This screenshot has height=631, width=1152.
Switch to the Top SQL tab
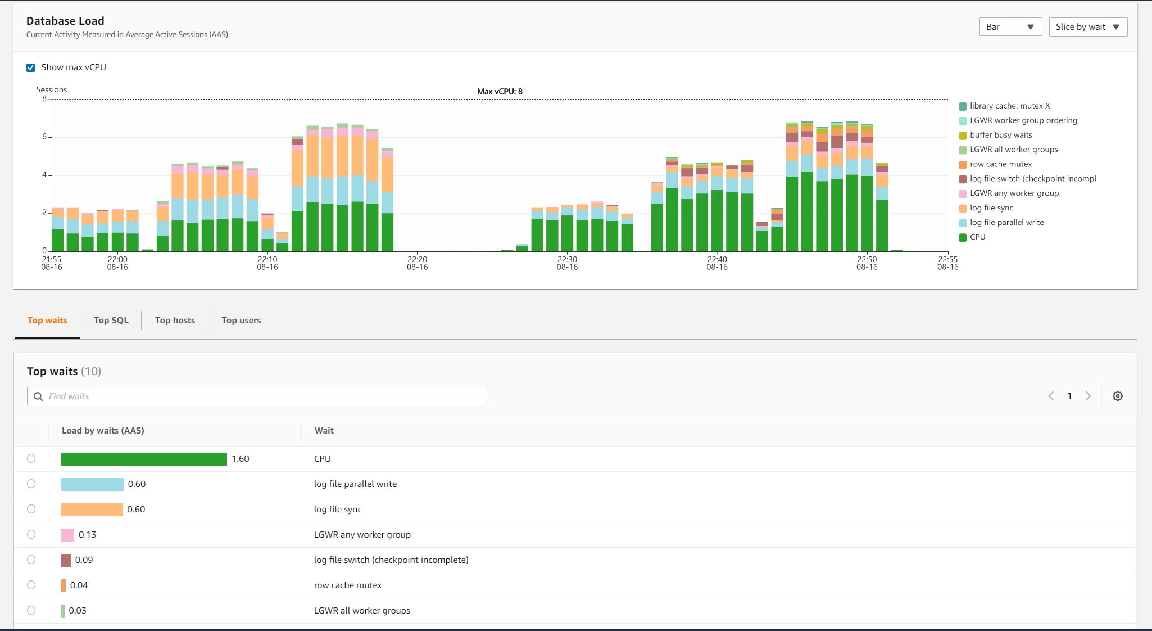111,321
